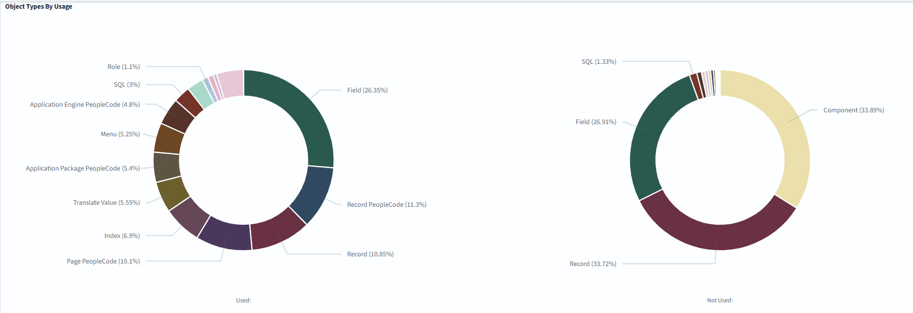Click the 'Record PeopleCode (11.3%)' label
This screenshot has height=313, width=913.
coord(387,205)
